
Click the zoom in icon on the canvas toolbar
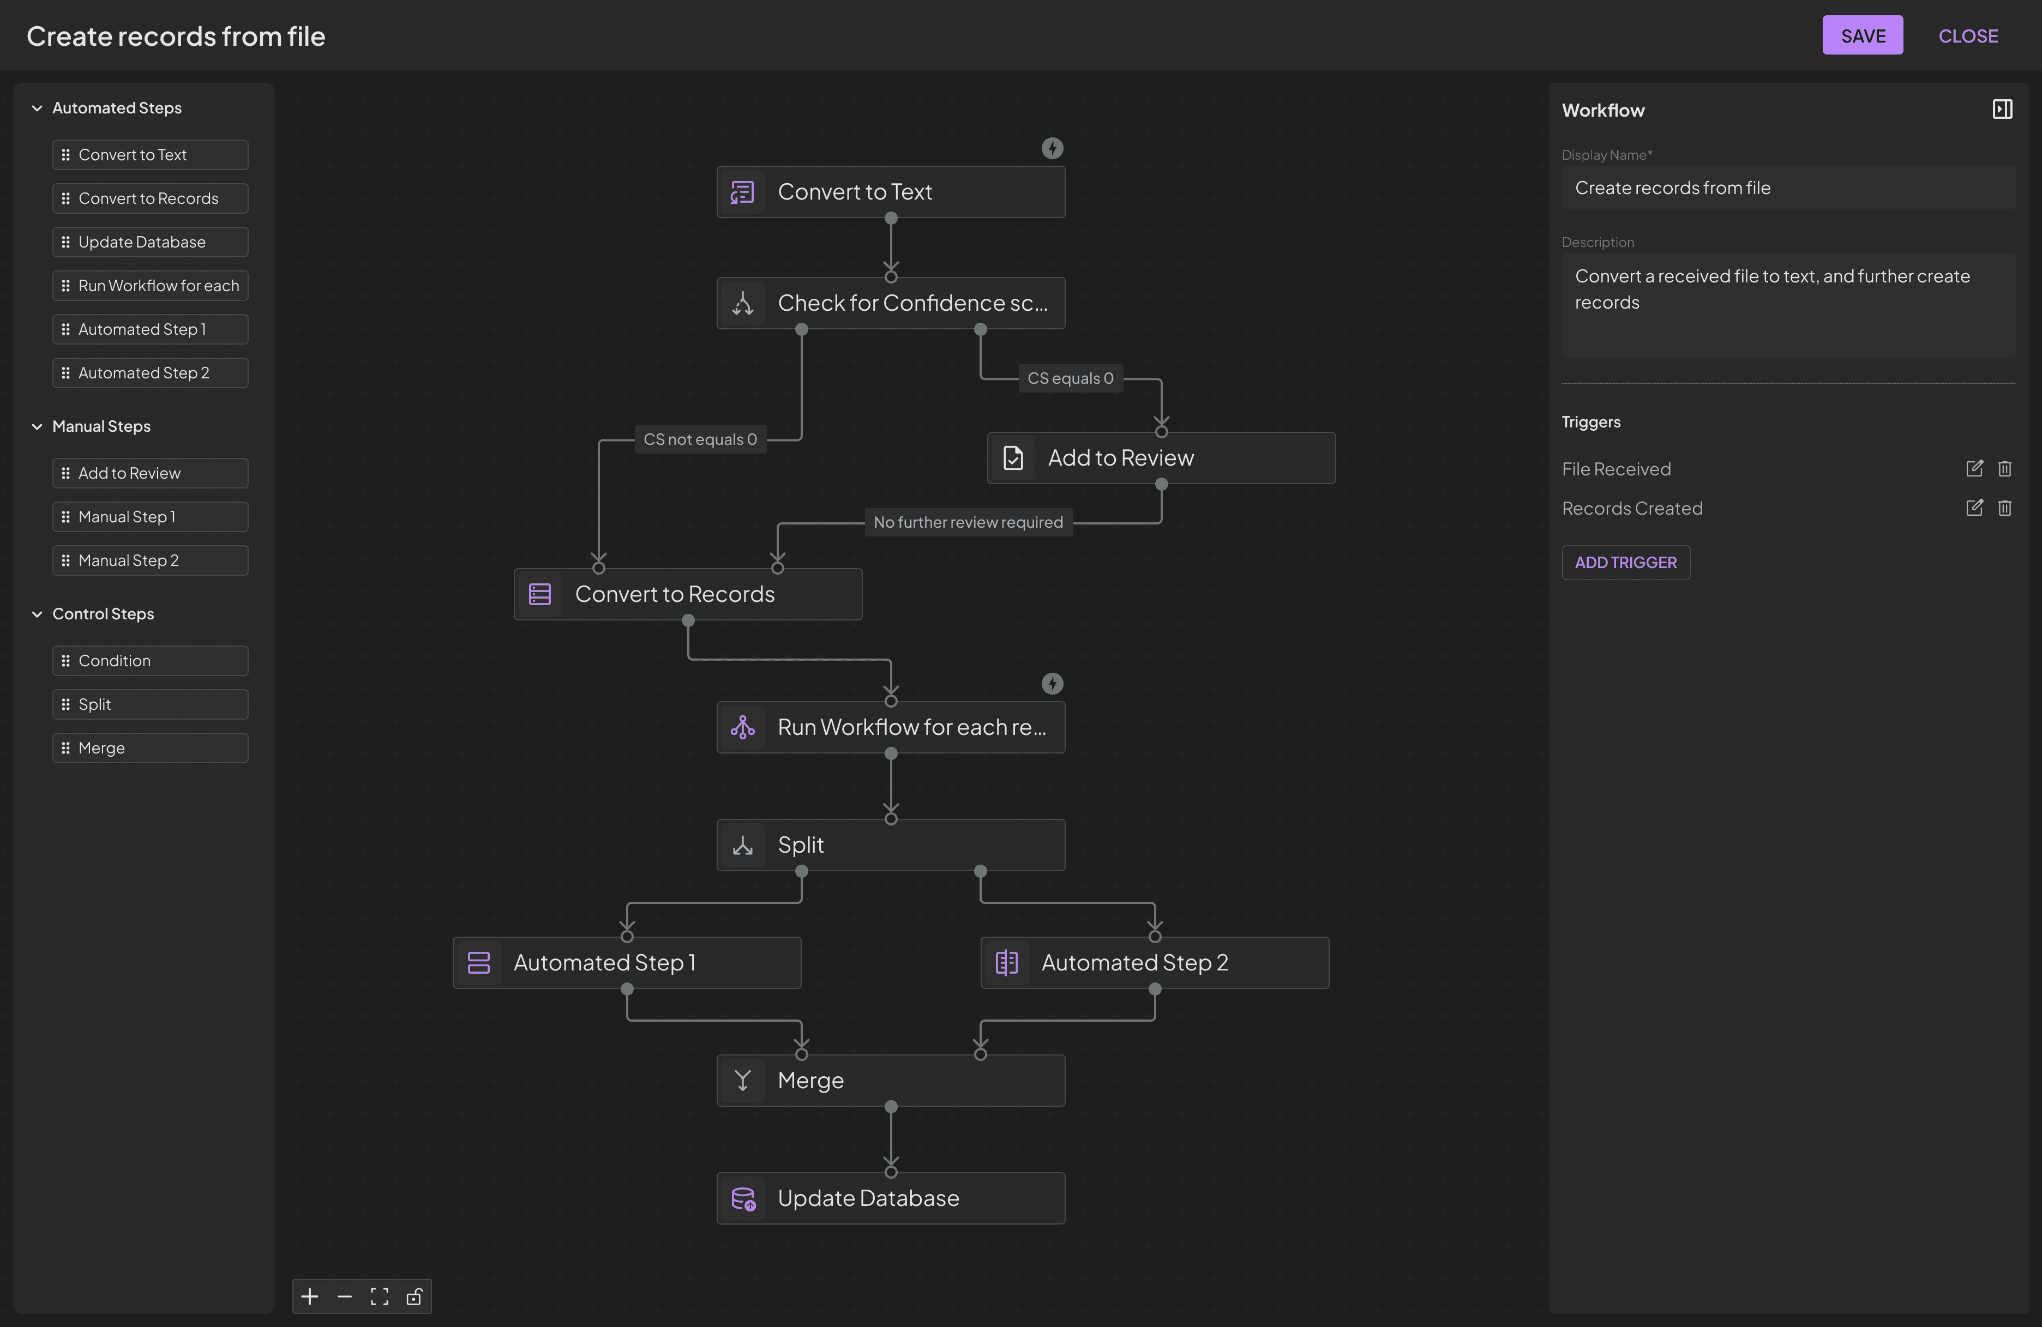[310, 1296]
